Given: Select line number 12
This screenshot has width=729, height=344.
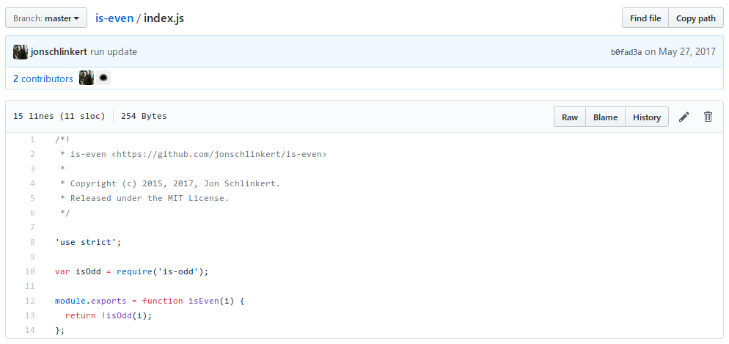Looking at the screenshot, I should pyautogui.click(x=30, y=301).
